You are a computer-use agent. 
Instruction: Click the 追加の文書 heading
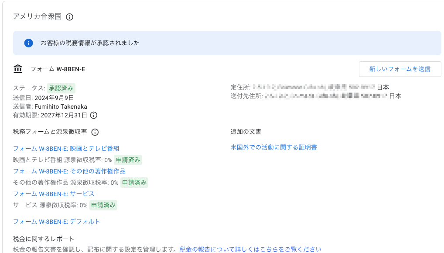click(x=246, y=132)
